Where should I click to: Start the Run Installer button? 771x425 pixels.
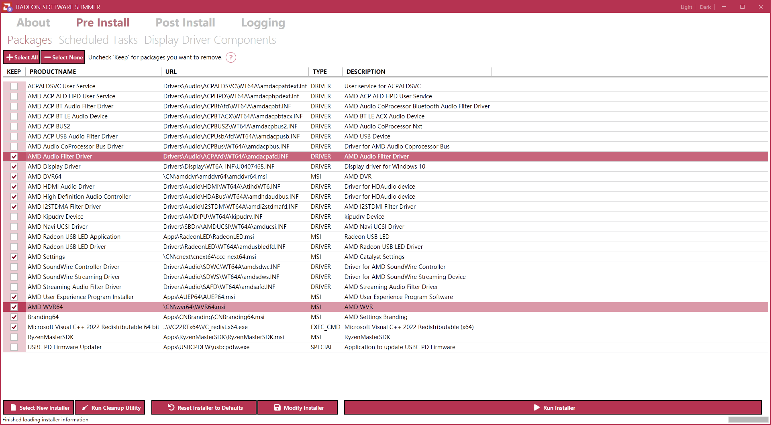(x=553, y=407)
